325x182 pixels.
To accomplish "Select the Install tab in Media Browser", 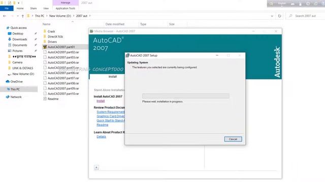I will (113, 76).
